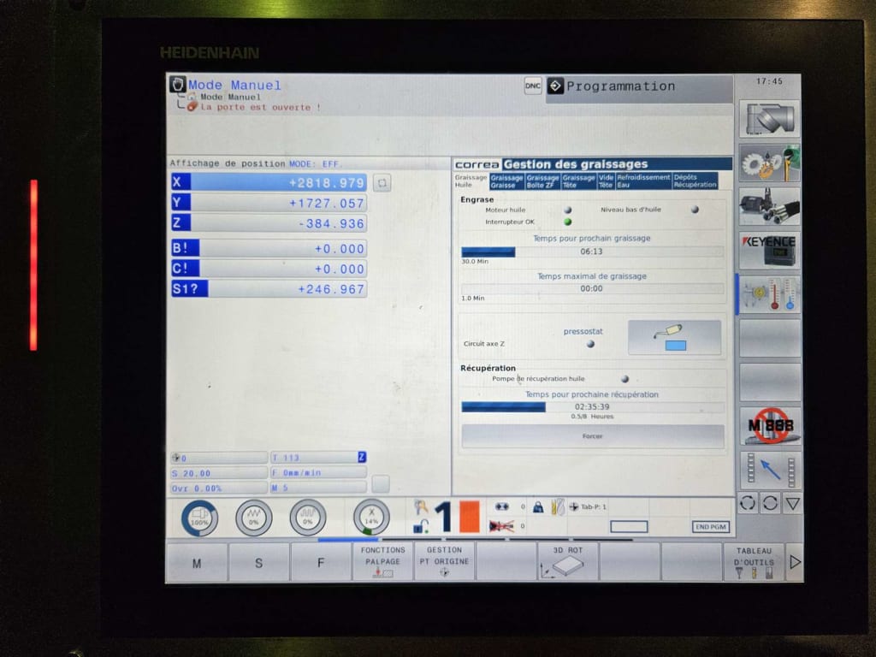The height and width of the screenshot is (657, 876).
Task: Open the gears and tools icon
Action: click(x=769, y=163)
